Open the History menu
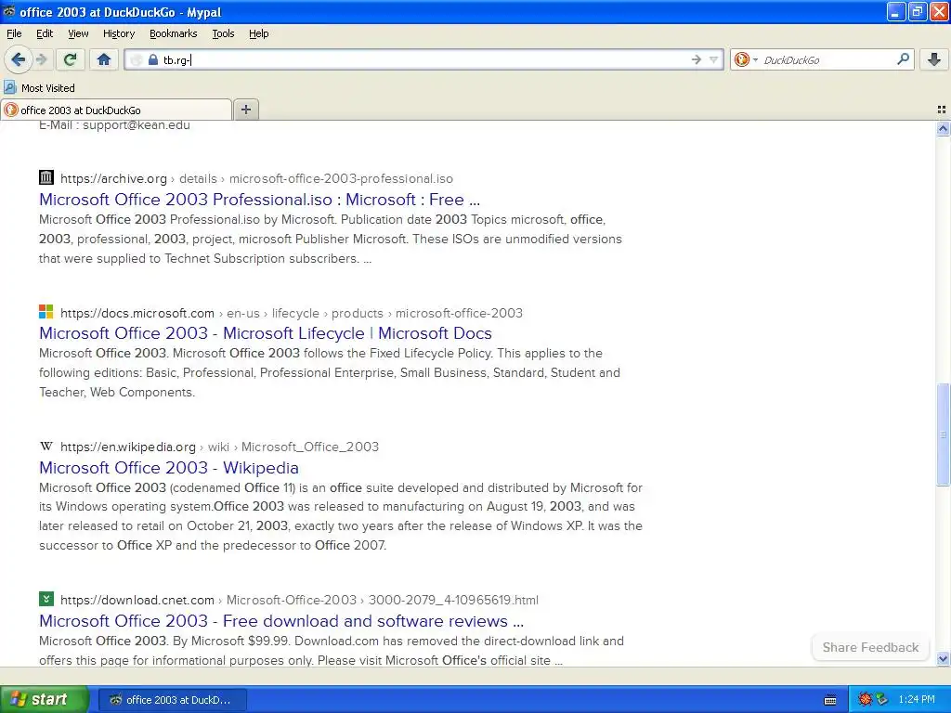This screenshot has height=713, width=951. pyautogui.click(x=118, y=33)
